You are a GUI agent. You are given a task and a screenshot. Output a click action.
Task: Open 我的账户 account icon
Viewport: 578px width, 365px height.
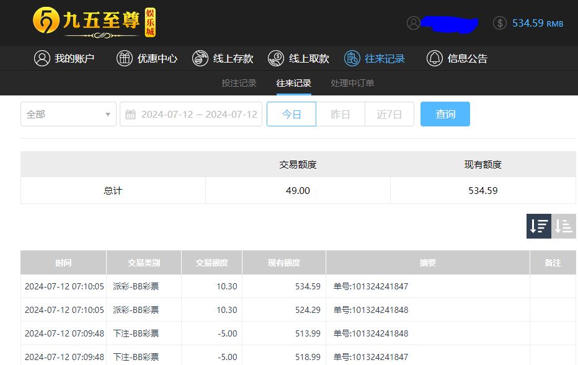pos(42,58)
